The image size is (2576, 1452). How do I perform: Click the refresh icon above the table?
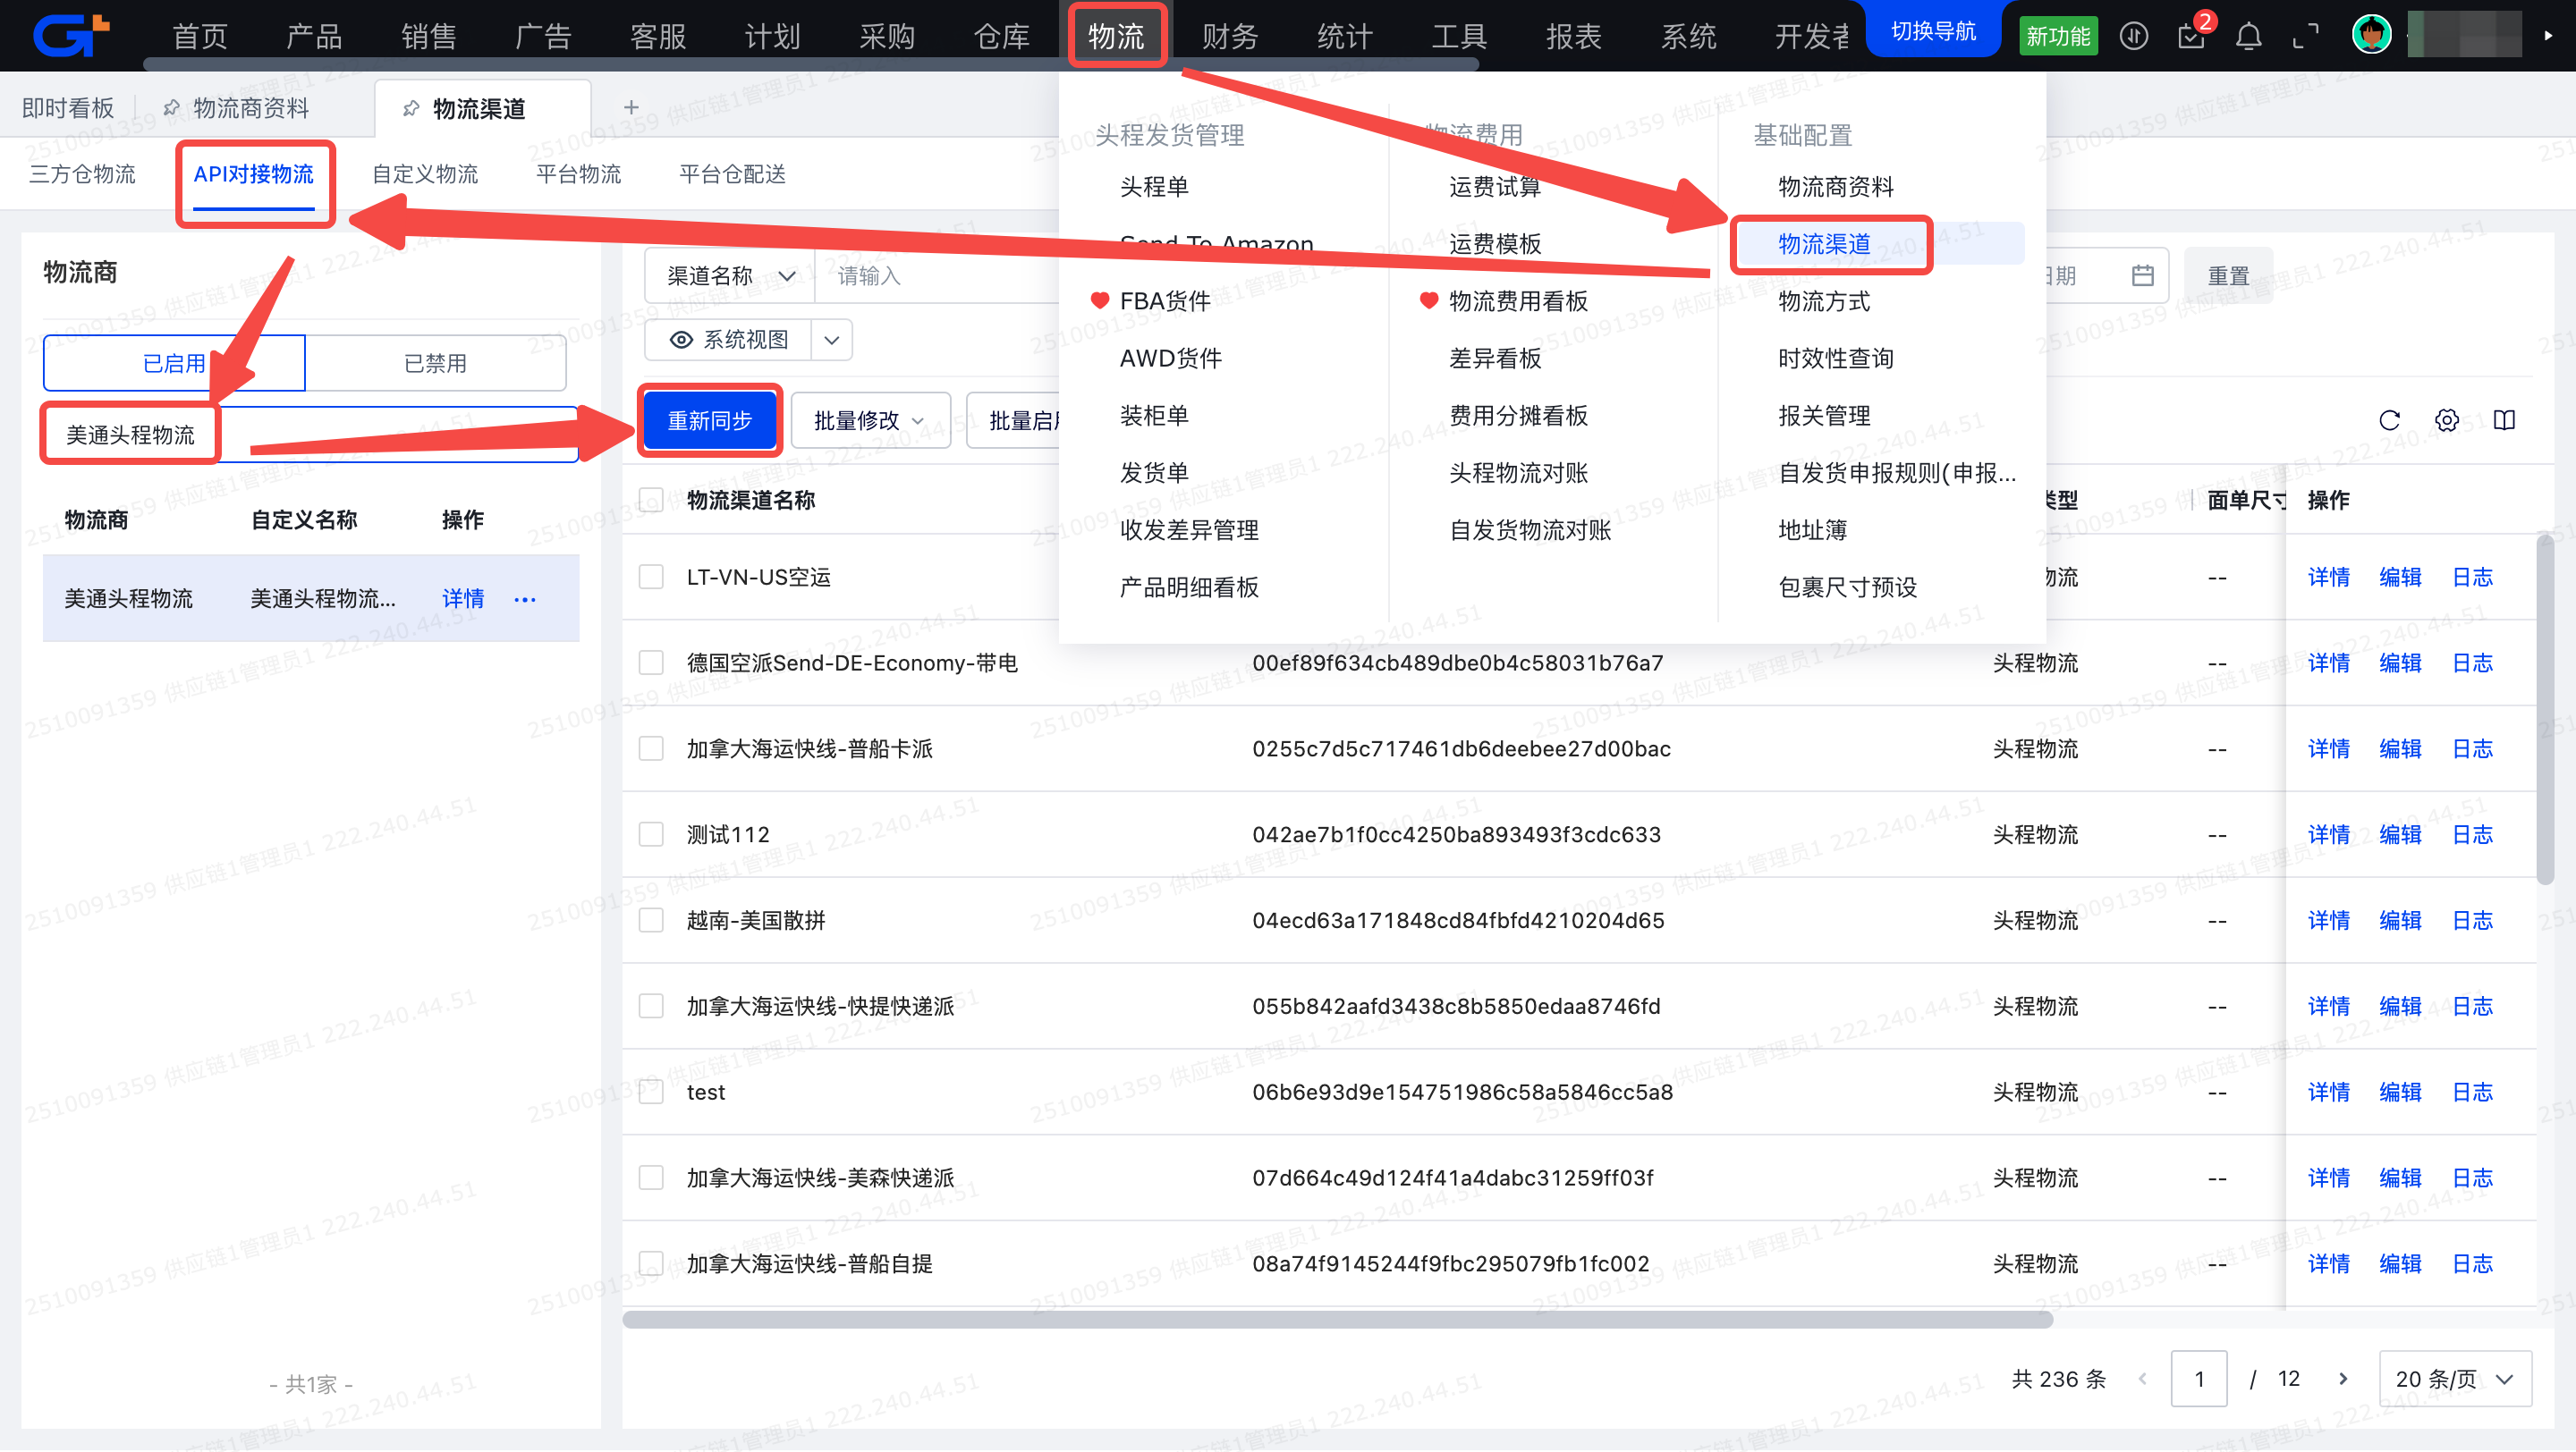(2389, 421)
